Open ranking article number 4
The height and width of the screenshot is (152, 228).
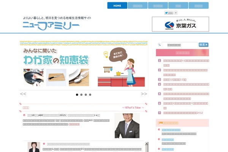[x=186, y=87]
